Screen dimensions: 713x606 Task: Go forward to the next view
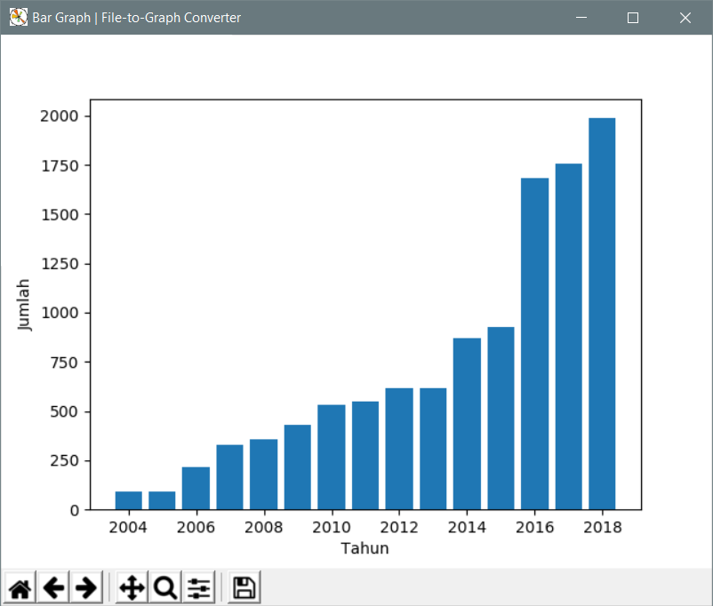pyautogui.click(x=86, y=588)
